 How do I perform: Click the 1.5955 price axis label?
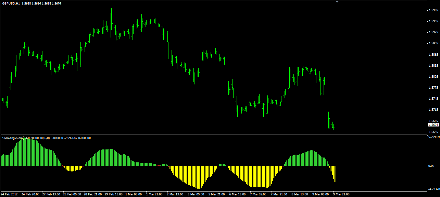[x=433, y=21]
